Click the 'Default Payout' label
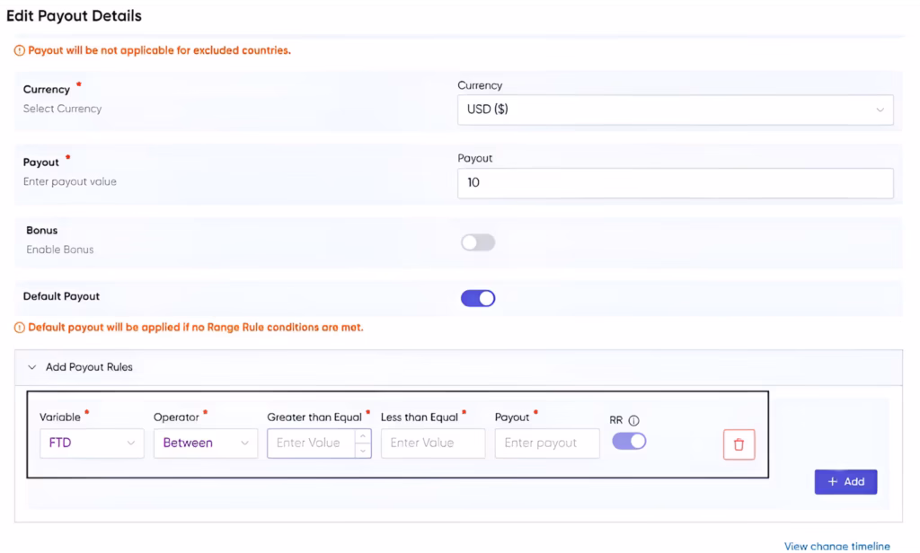The height and width of the screenshot is (553, 920). (x=61, y=296)
